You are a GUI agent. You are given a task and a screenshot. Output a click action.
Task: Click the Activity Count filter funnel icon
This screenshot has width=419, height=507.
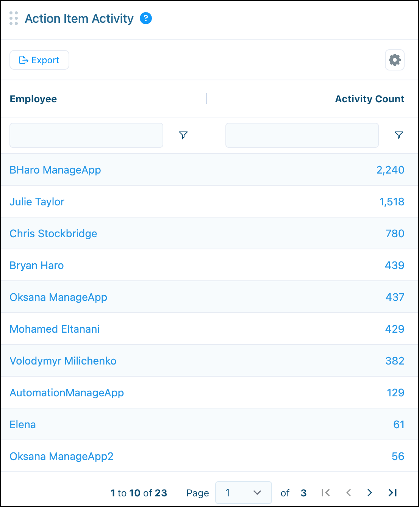(399, 135)
